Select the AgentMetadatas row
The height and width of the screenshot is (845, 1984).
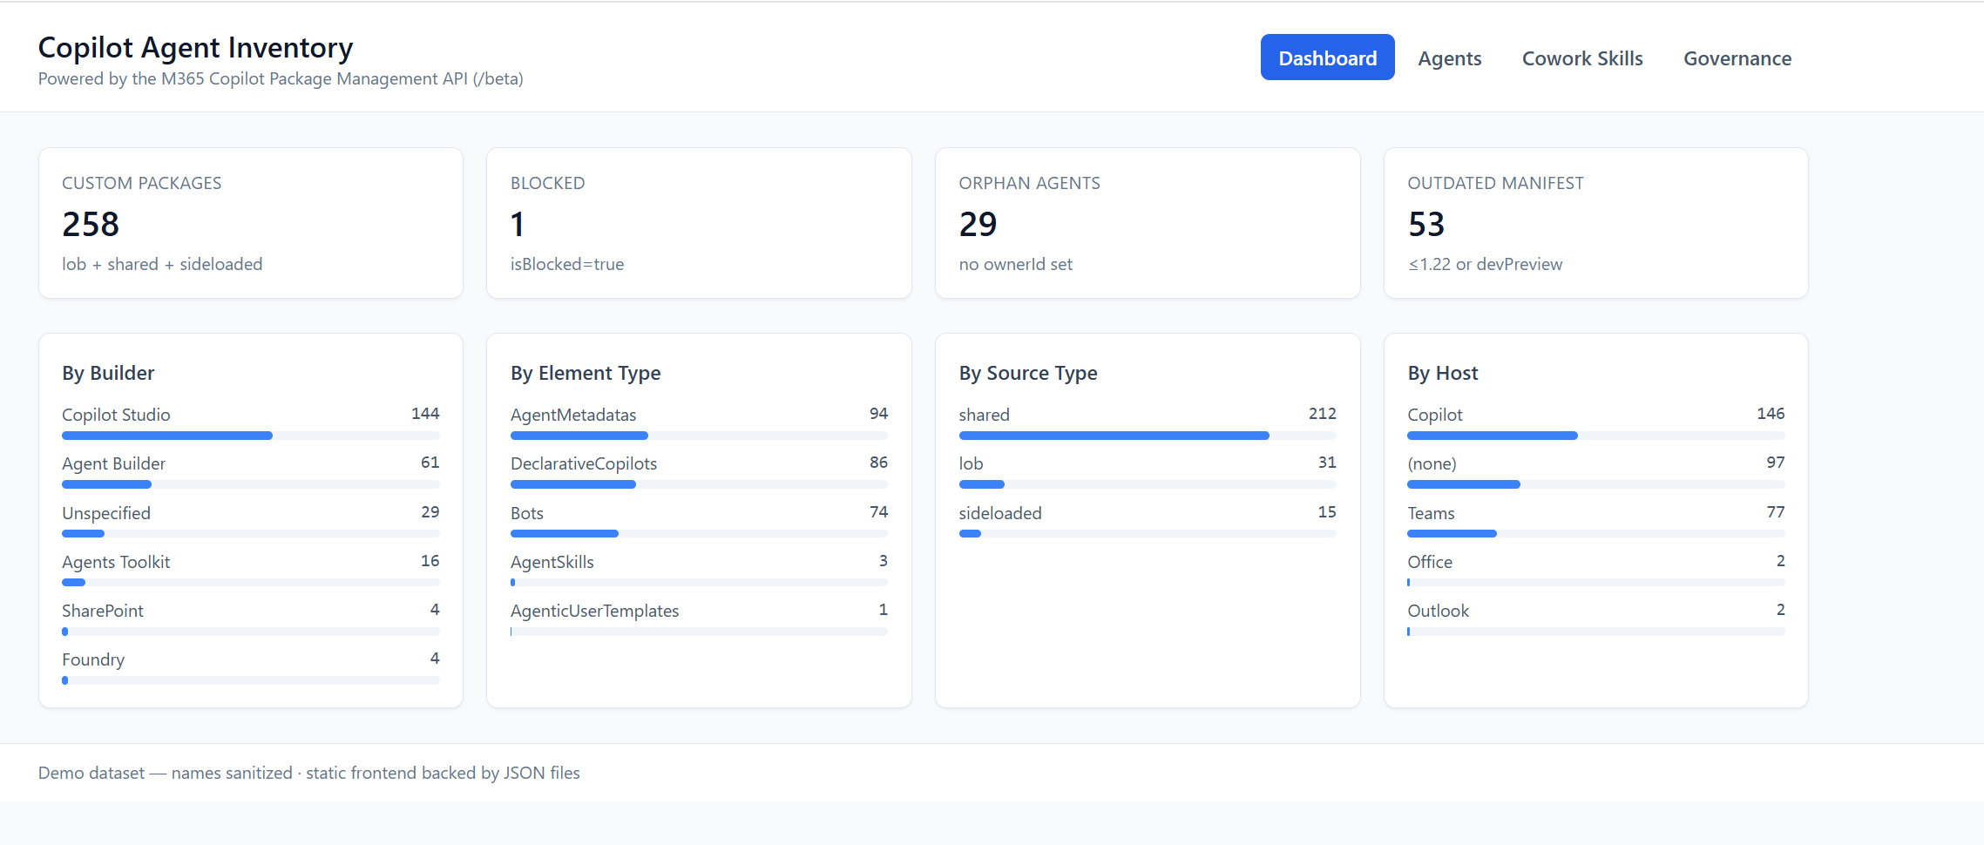click(x=699, y=422)
